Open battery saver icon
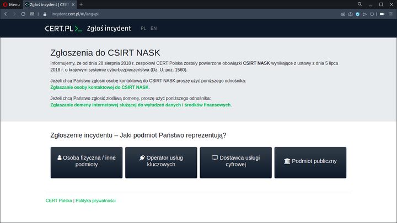Viewport: 397px width, 223px height. 382,14
